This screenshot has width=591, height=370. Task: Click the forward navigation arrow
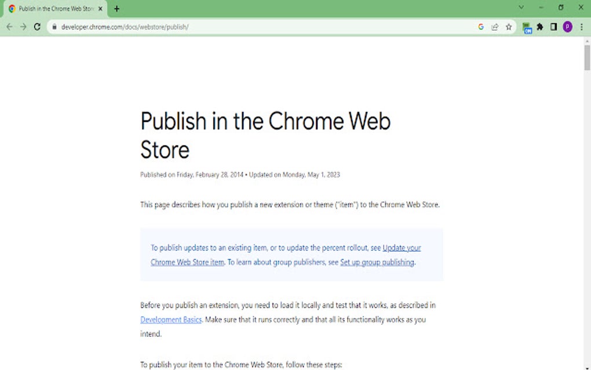(23, 27)
